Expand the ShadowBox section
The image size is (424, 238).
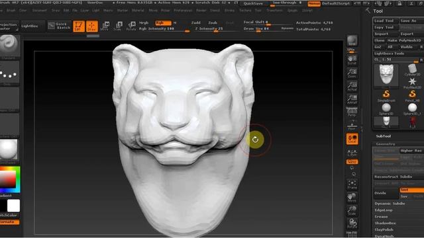click(x=385, y=223)
